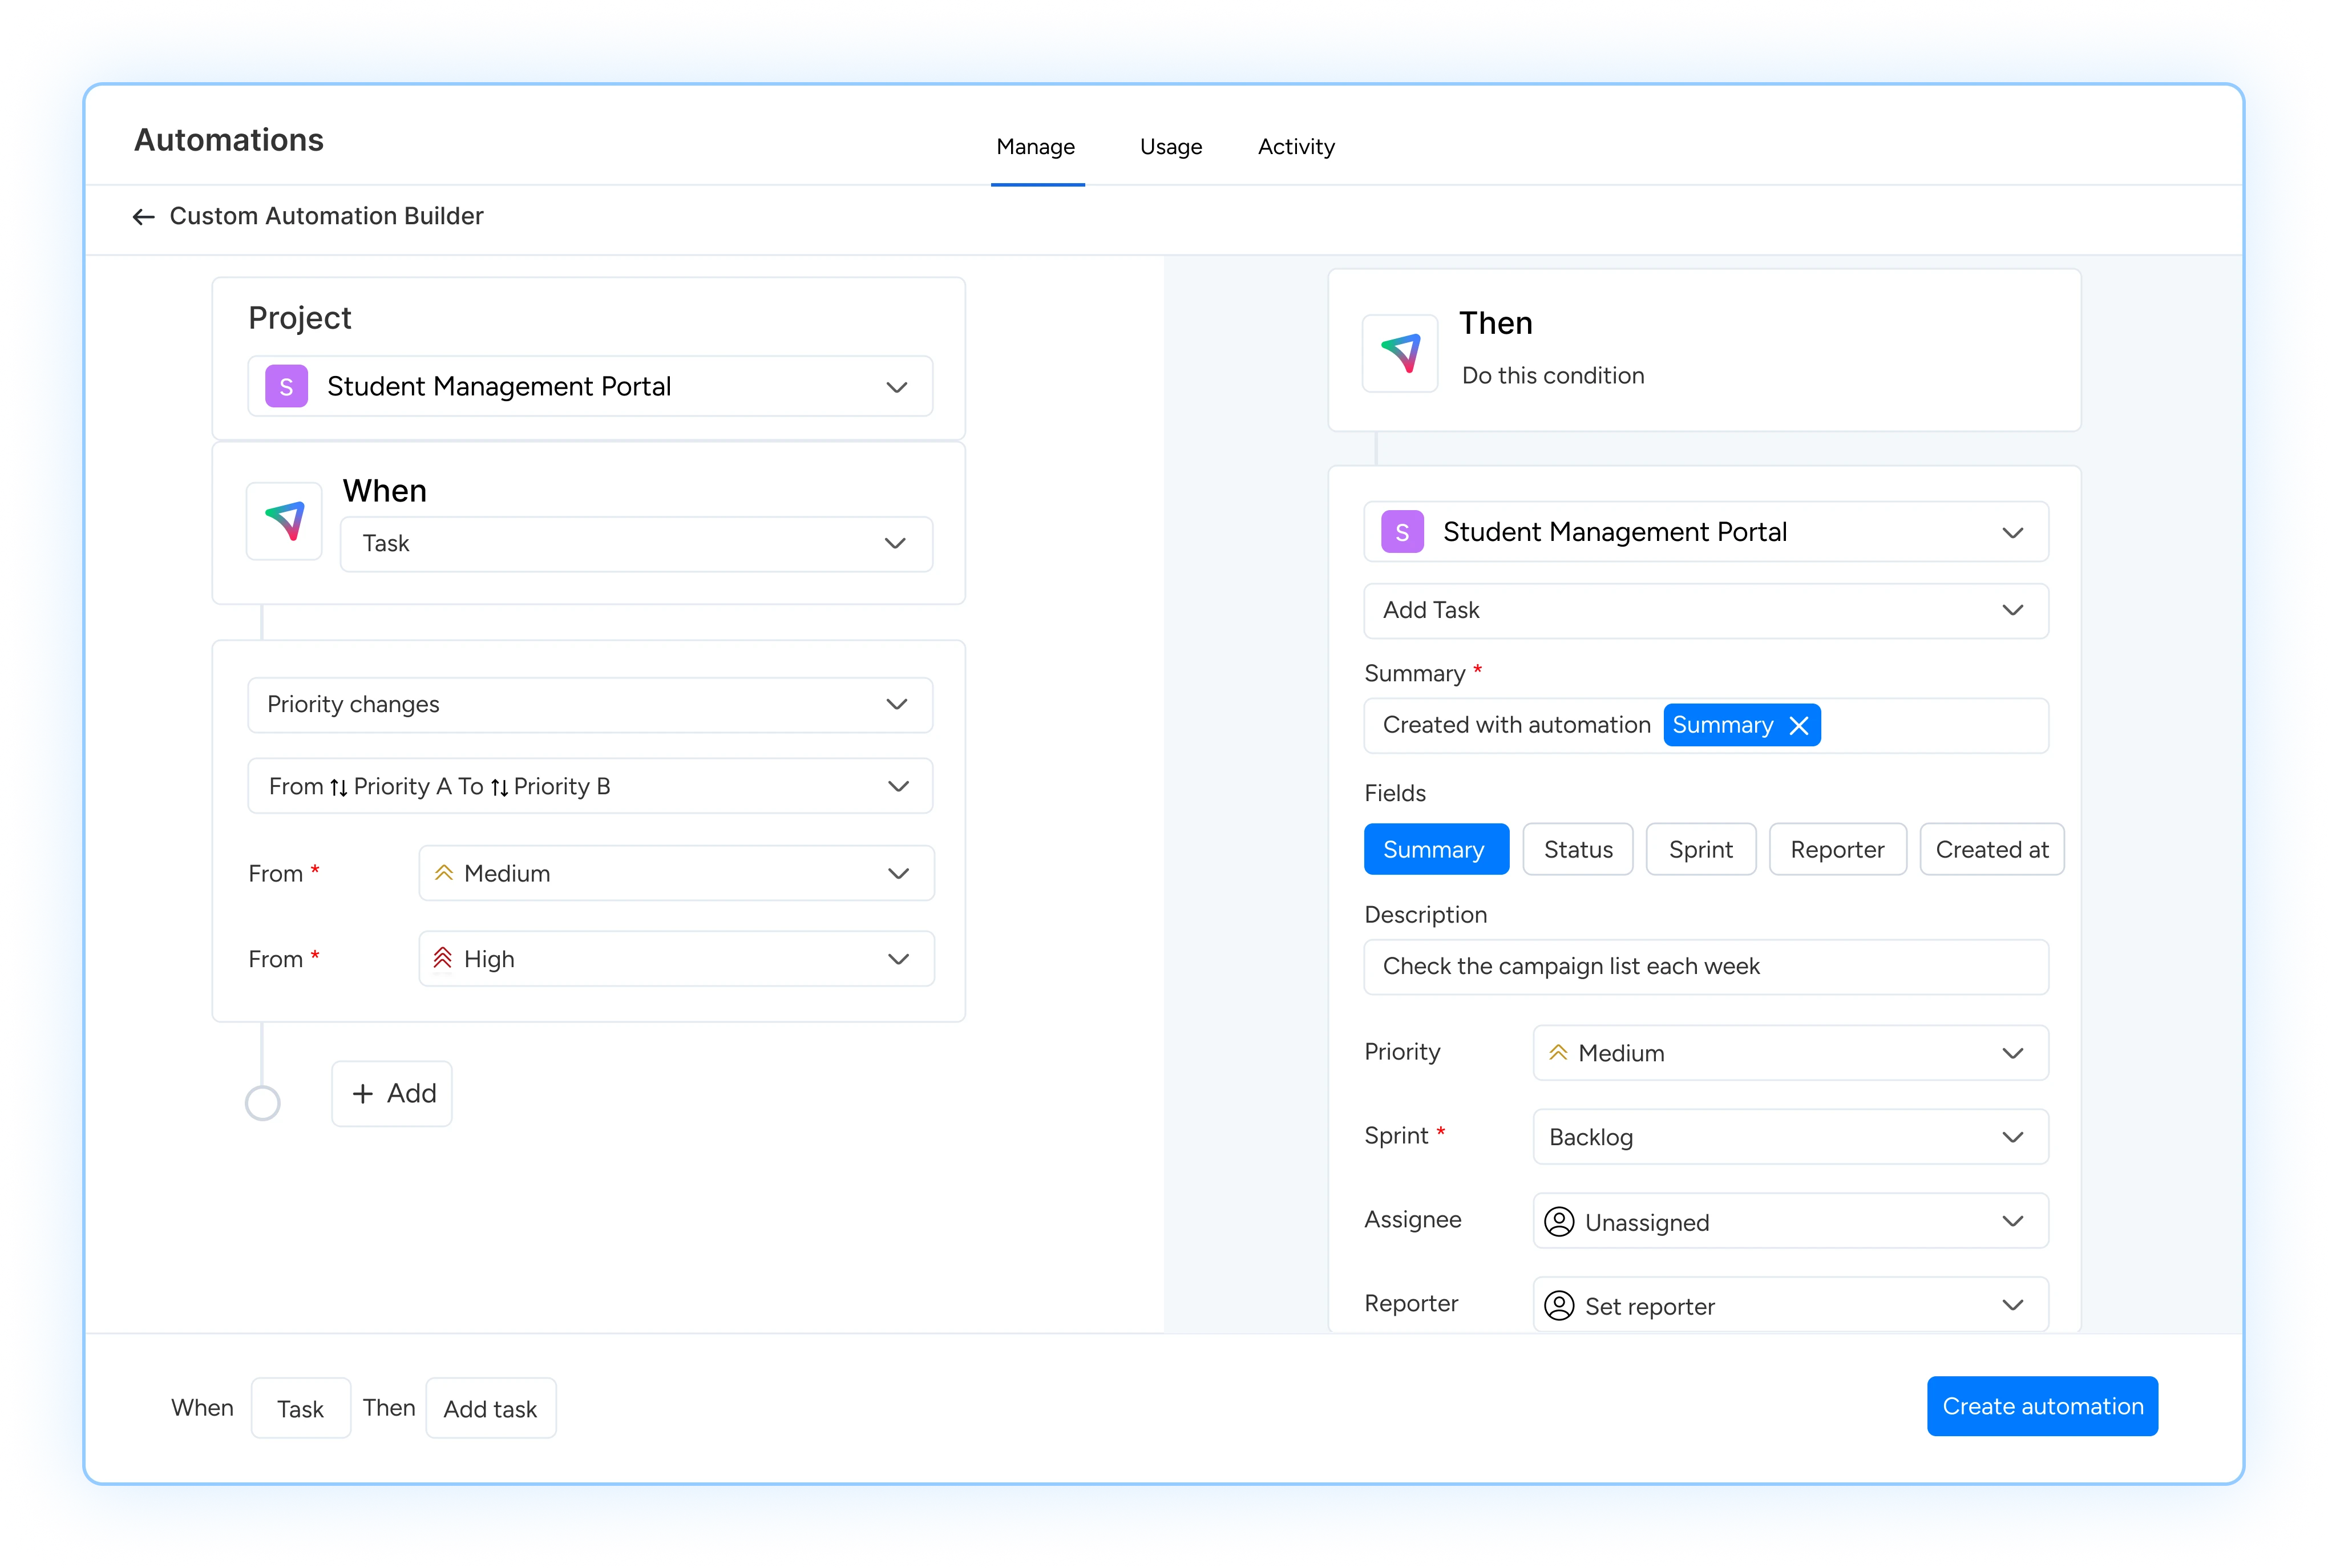Toggle the Status field chip
Screen dimensions: 2328x1568
[x=1577, y=850]
